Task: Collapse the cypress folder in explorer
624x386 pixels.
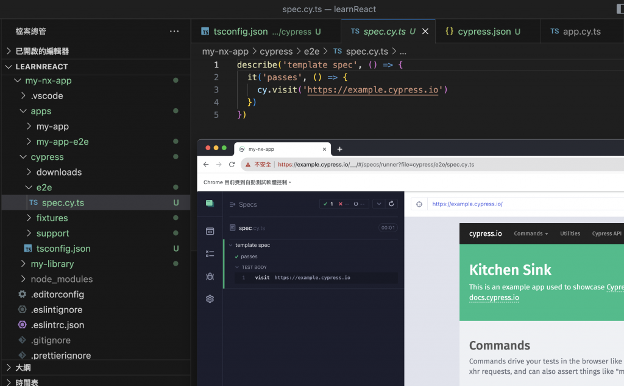Action: pos(96,157)
